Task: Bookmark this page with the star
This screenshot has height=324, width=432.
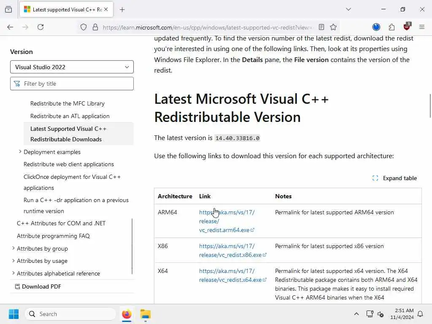Action: coord(333,27)
